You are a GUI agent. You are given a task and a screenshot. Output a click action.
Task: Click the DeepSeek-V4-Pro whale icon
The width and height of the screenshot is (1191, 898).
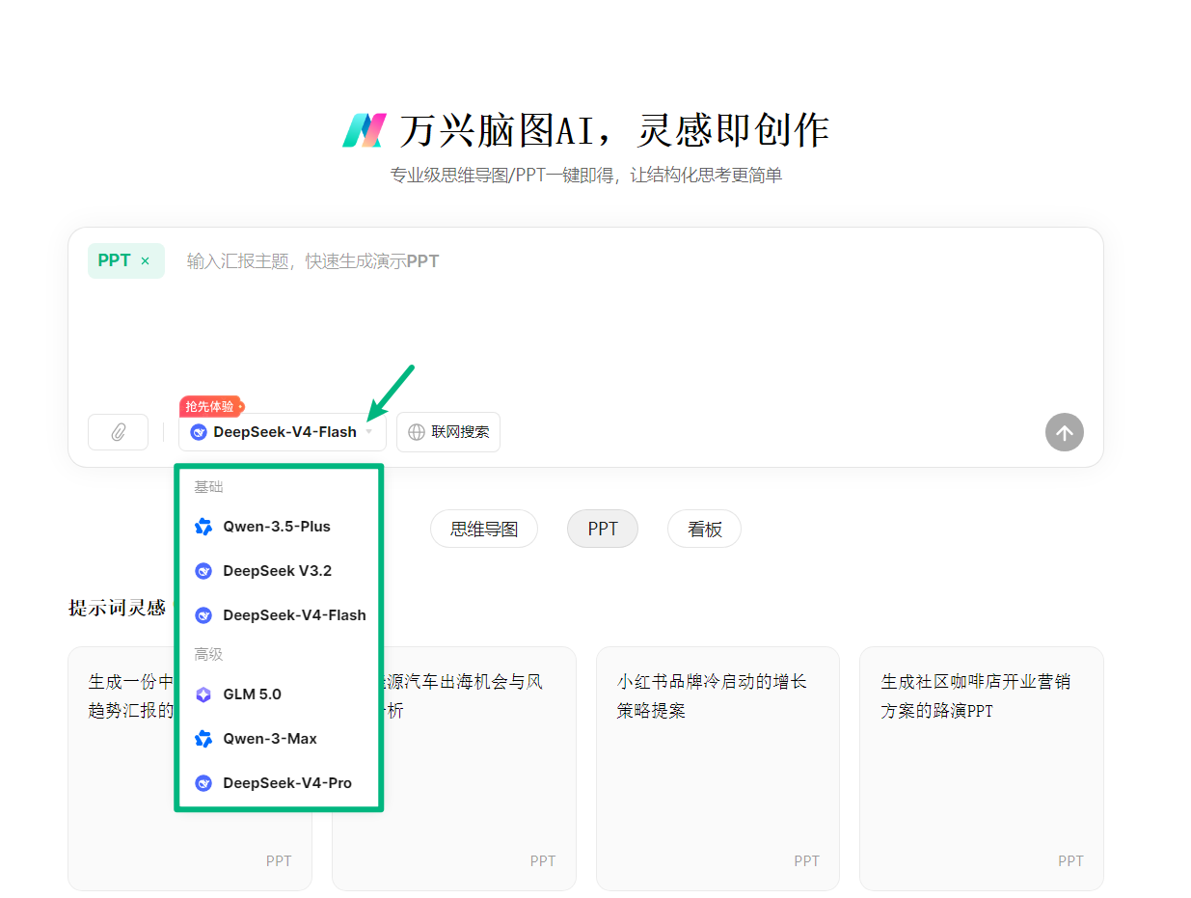tap(203, 783)
